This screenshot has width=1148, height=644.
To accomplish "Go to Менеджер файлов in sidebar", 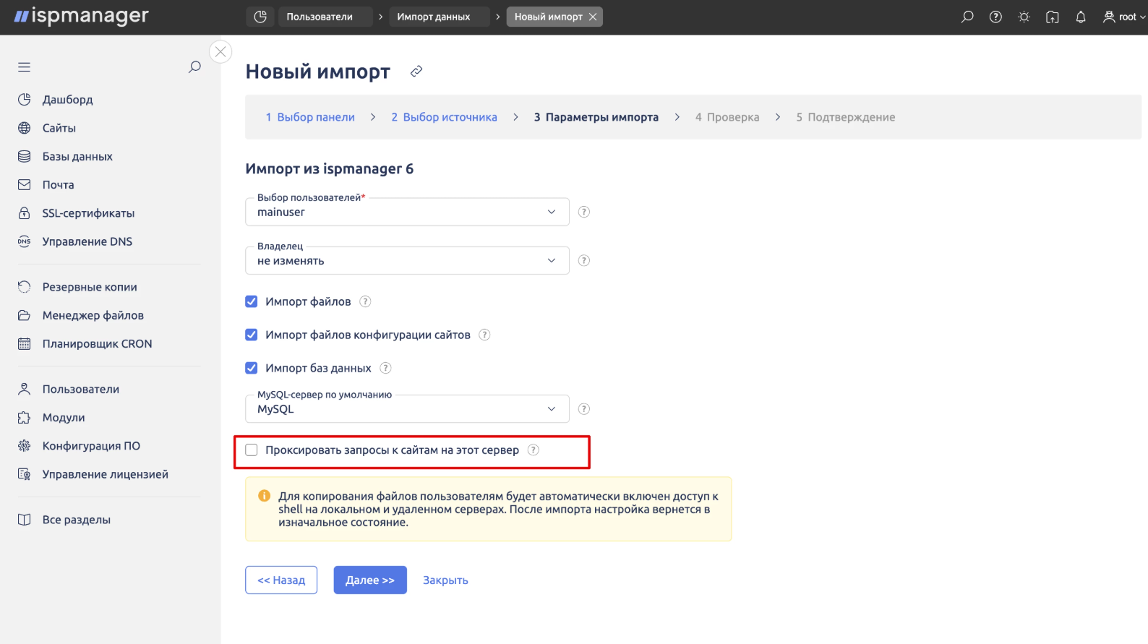I will point(93,316).
